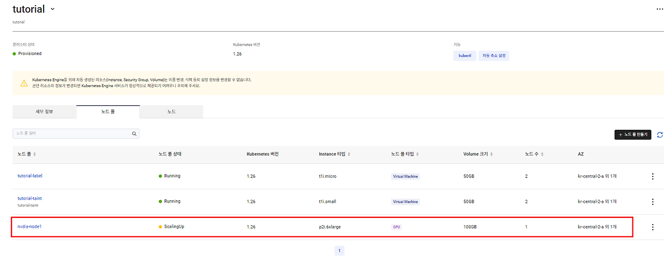
Task: Open the nvdia-node1 node pool link
Action: click(29, 227)
